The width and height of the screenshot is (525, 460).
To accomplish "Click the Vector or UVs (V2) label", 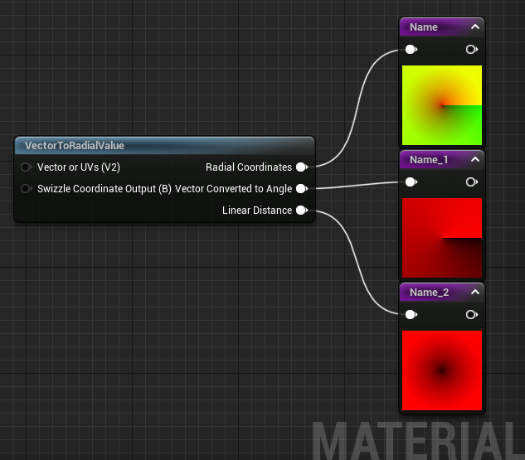I will pos(79,167).
